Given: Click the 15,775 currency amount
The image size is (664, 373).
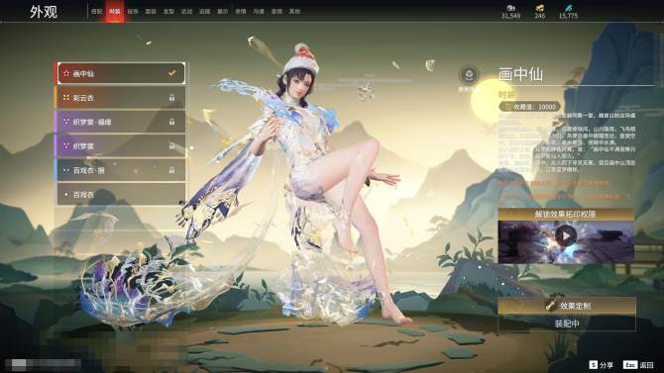Looking at the screenshot, I should 568,16.
